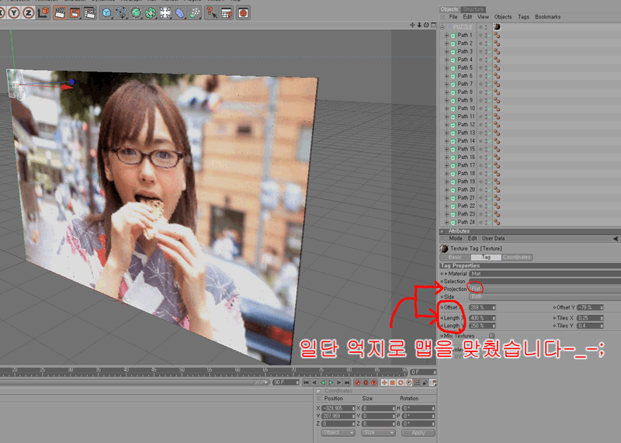621x443 pixels.
Task: Click the Apply coordinates button
Action: coord(418,433)
